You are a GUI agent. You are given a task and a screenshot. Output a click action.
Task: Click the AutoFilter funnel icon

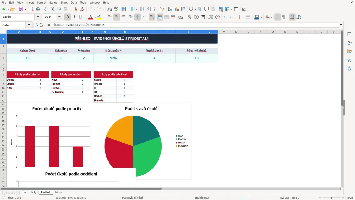pyautogui.click(x=162, y=9)
